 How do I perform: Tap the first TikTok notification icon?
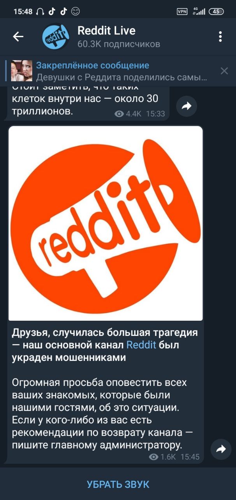51,11
